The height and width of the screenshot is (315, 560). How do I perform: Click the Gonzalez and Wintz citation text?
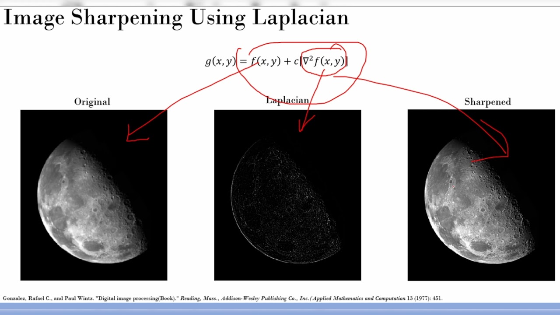click(x=223, y=298)
